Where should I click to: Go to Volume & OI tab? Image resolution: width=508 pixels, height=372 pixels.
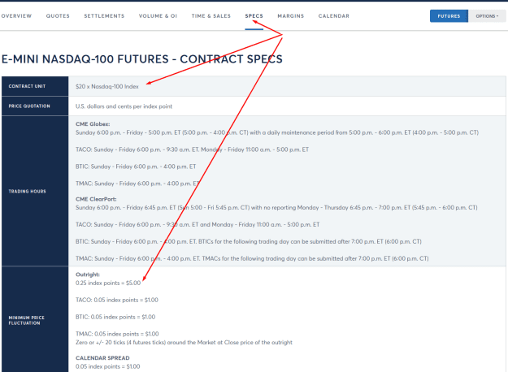click(158, 16)
